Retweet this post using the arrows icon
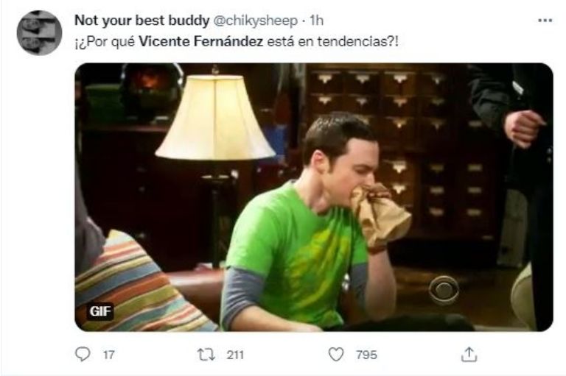 (206, 355)
